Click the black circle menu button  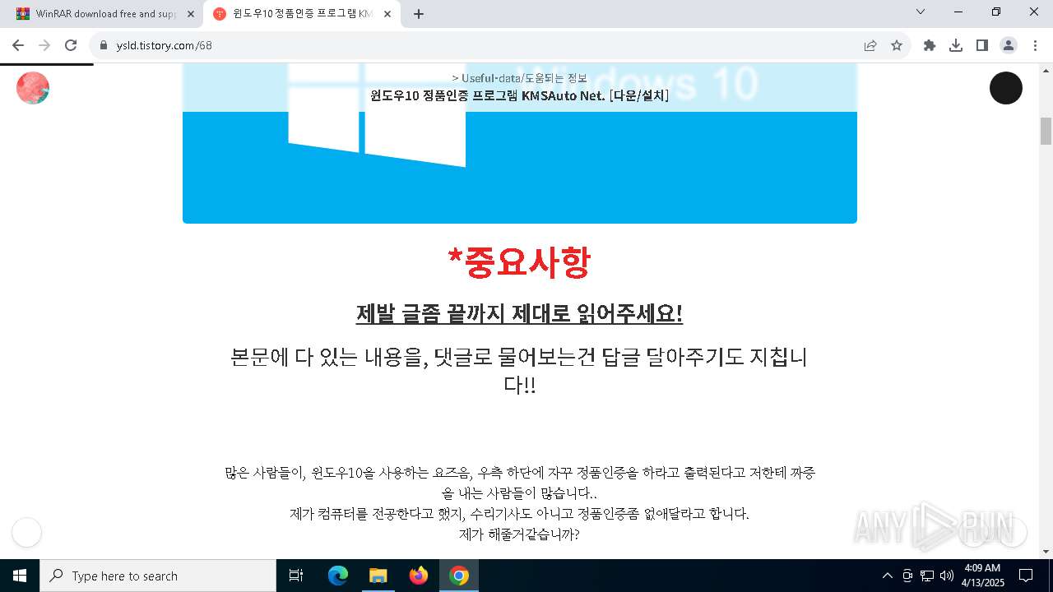(1005, 88)
